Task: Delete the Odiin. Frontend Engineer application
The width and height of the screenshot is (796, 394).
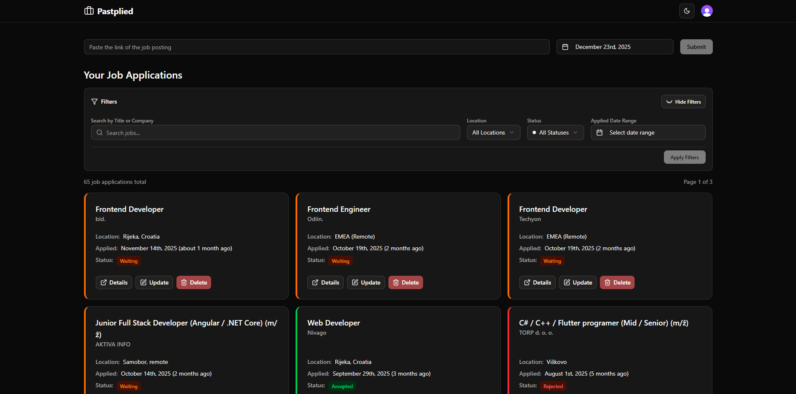Action: (406, 282)
